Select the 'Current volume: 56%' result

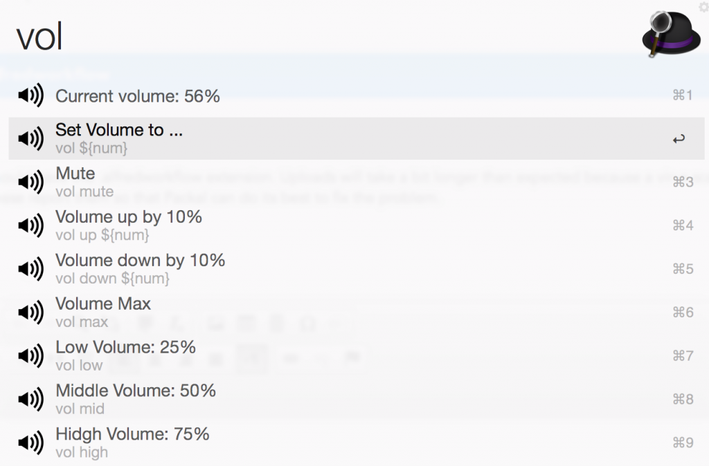pos(138,96)
